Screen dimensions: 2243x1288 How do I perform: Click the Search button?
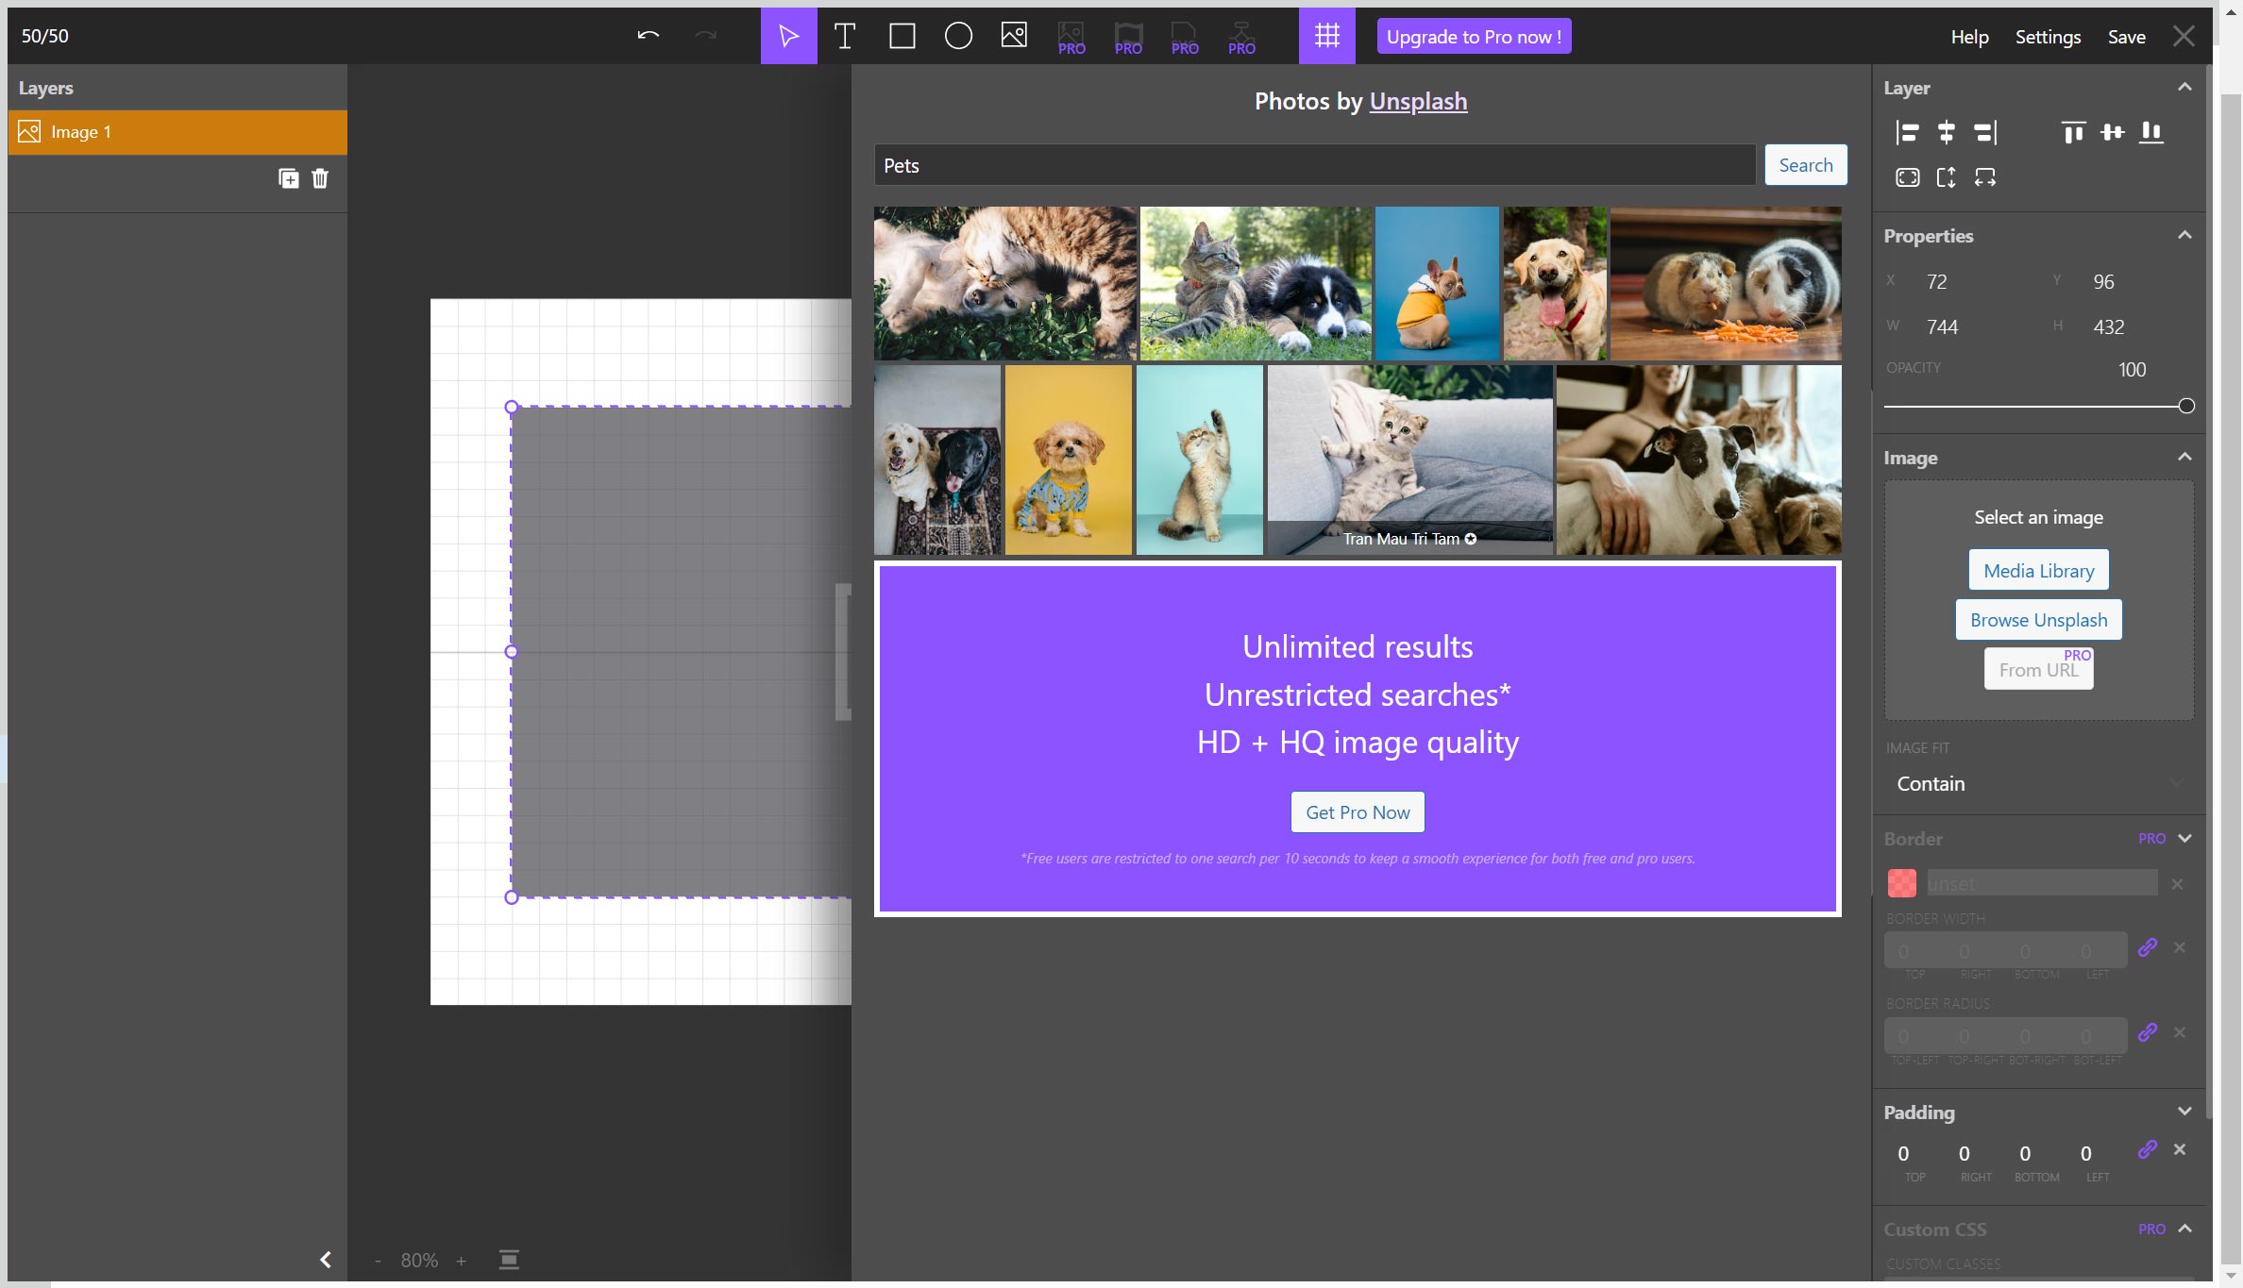tap(1805, 165)
